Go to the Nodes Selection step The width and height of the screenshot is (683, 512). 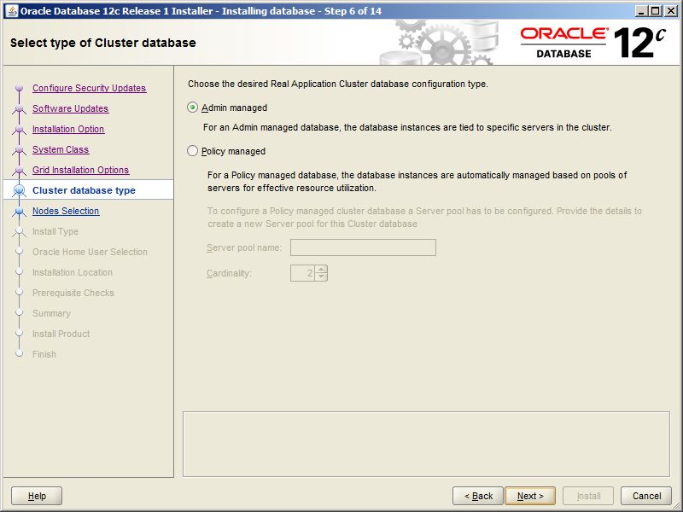pyautogui.click(x=66, y=211)
